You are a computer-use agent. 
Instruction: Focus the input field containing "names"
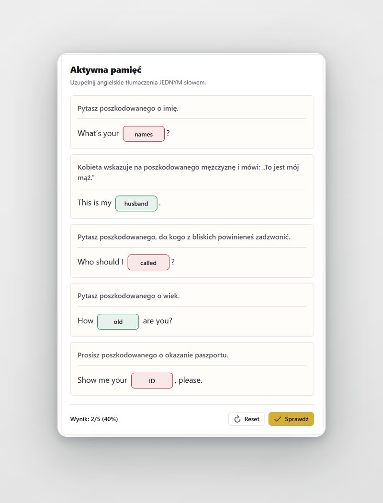tap(144, 134)
